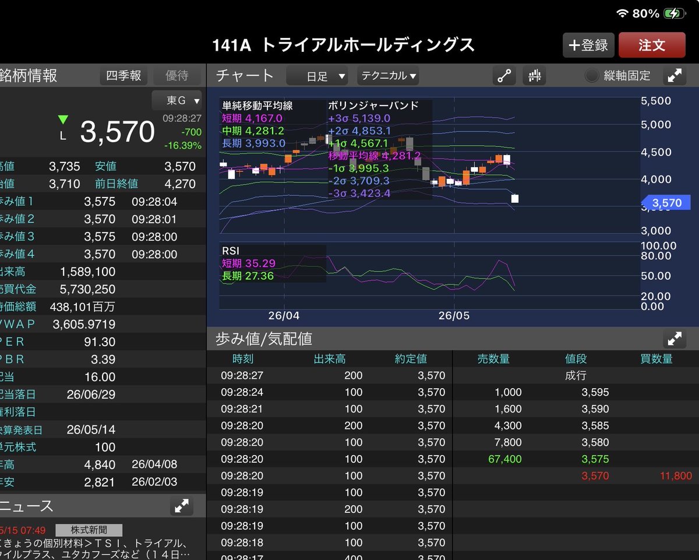Image resolution: width=699 pixels, height=560 pixels.
Task: Expand the 歩み値/気配値 panel to full screen
Action: [x=675, y=339]
